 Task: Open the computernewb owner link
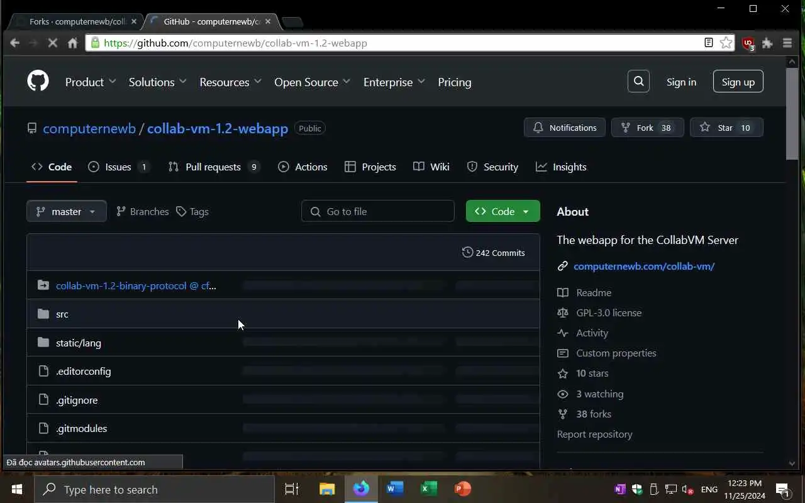pos(89,128)
